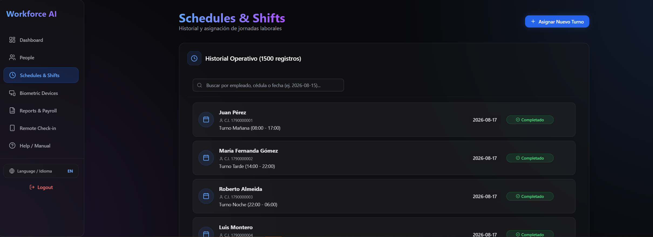This screenshot has height=237, width=653.
Task: Click the calendar icon beside Juan Pérez
Action: point(206,119)
